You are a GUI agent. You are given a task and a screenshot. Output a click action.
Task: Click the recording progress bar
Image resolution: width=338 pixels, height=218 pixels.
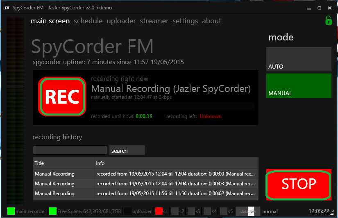[172, 106]
